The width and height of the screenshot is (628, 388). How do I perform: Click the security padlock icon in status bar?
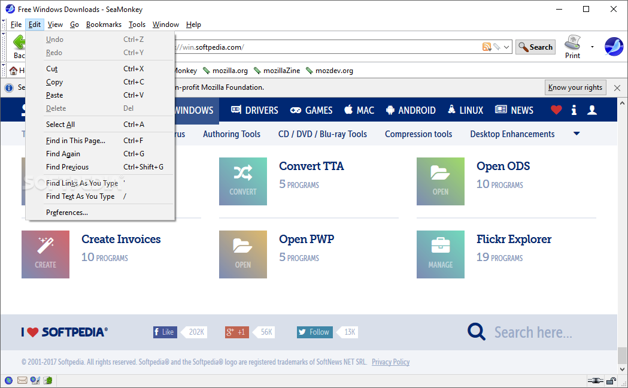(611, 380)
